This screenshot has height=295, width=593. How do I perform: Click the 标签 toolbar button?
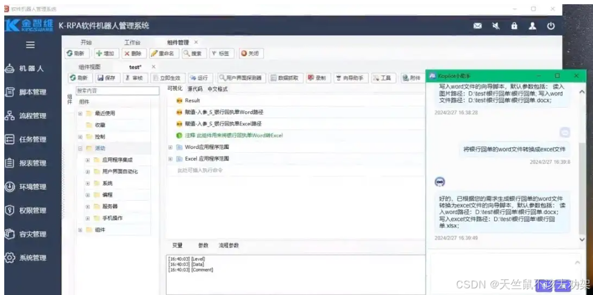click(x=222, y=54)
